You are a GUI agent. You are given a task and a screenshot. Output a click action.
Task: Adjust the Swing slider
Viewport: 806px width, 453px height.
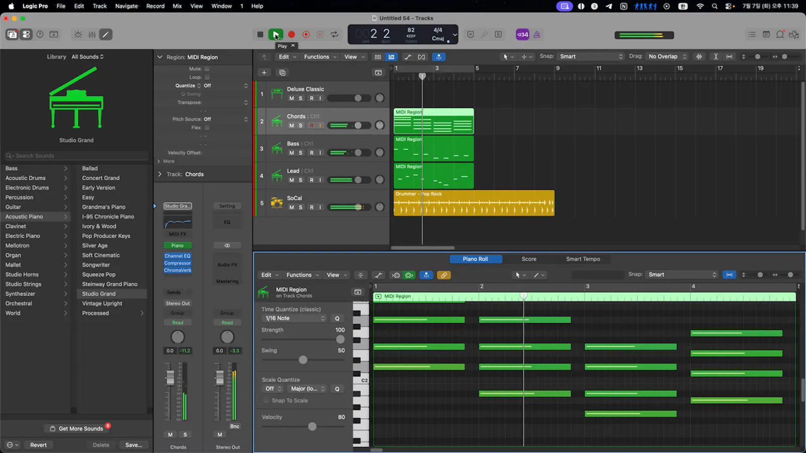(303, 360)
